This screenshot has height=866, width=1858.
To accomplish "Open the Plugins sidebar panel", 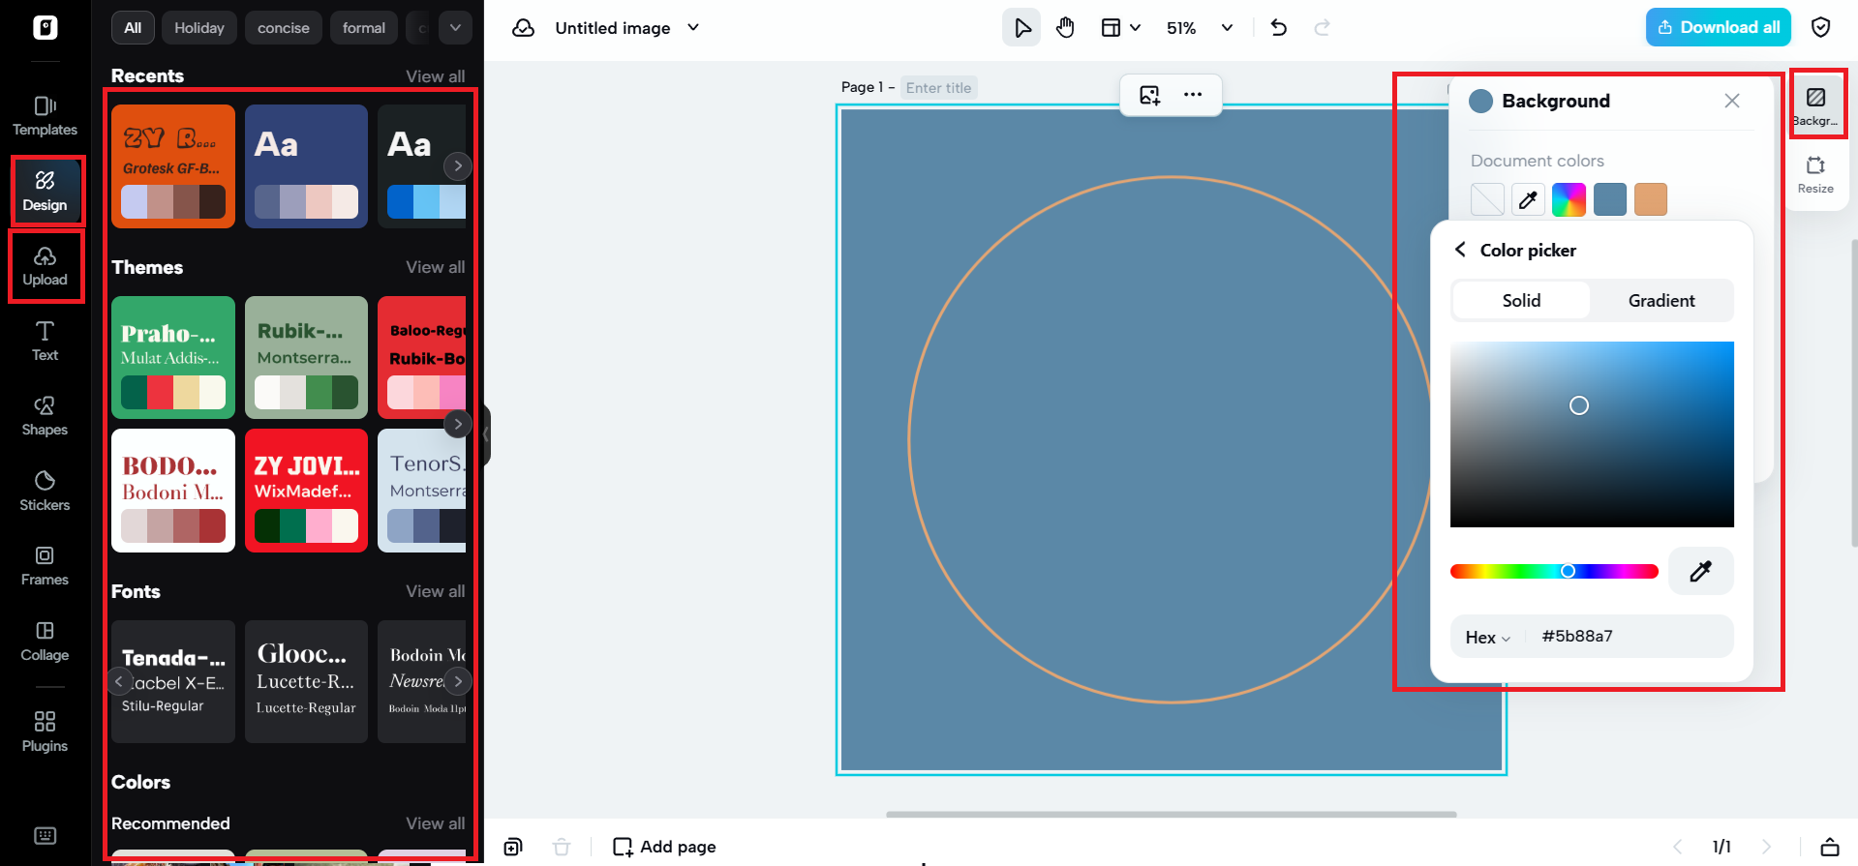I will [45, 732].
